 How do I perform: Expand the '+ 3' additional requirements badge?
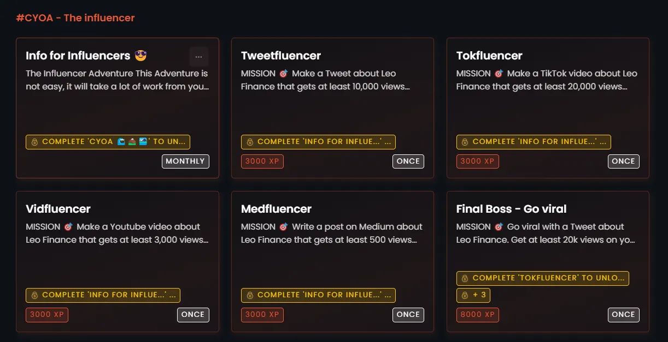point(473,296)
